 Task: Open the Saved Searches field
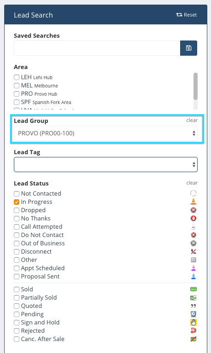[x=97, y=48]
